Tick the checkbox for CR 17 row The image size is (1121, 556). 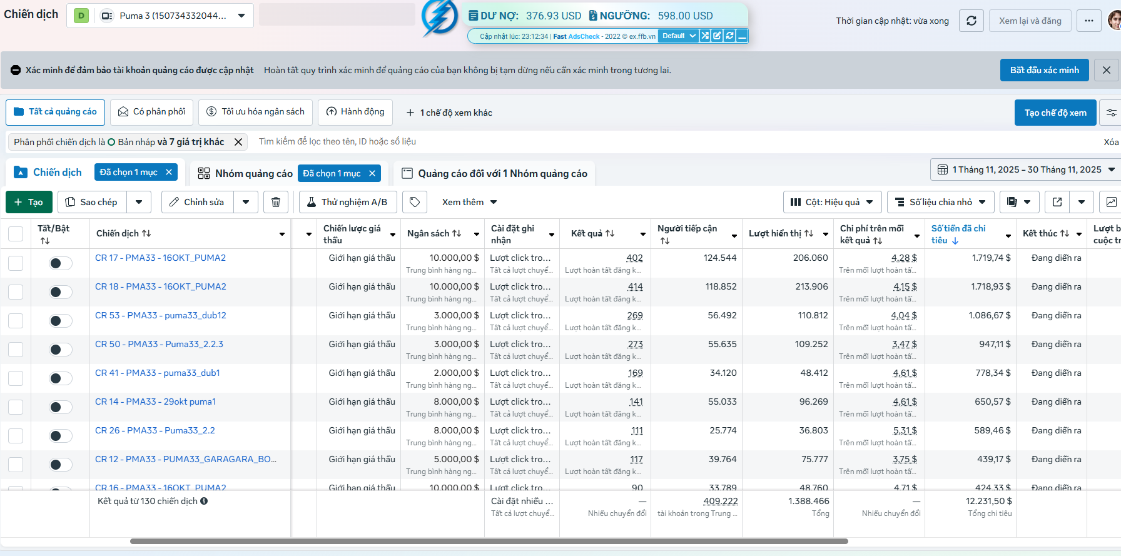pos(16,263)
